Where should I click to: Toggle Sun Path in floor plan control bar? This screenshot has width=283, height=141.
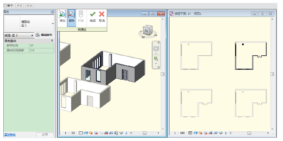click(200, 133)
